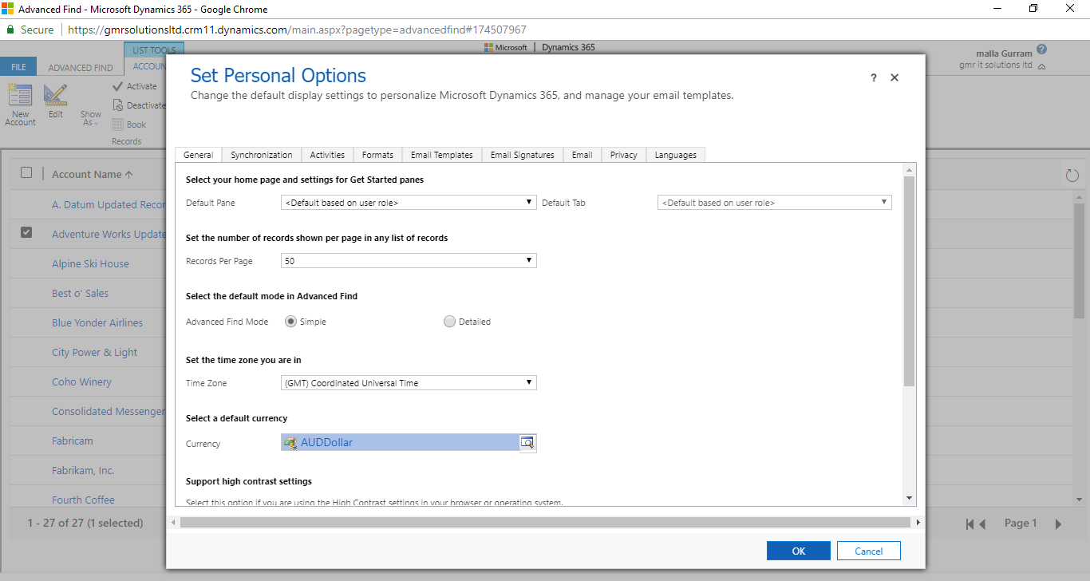
Task: Go to previous page of results
Action: (x=982, y=524)
